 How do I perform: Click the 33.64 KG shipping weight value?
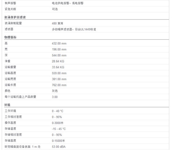click(58, 67)
